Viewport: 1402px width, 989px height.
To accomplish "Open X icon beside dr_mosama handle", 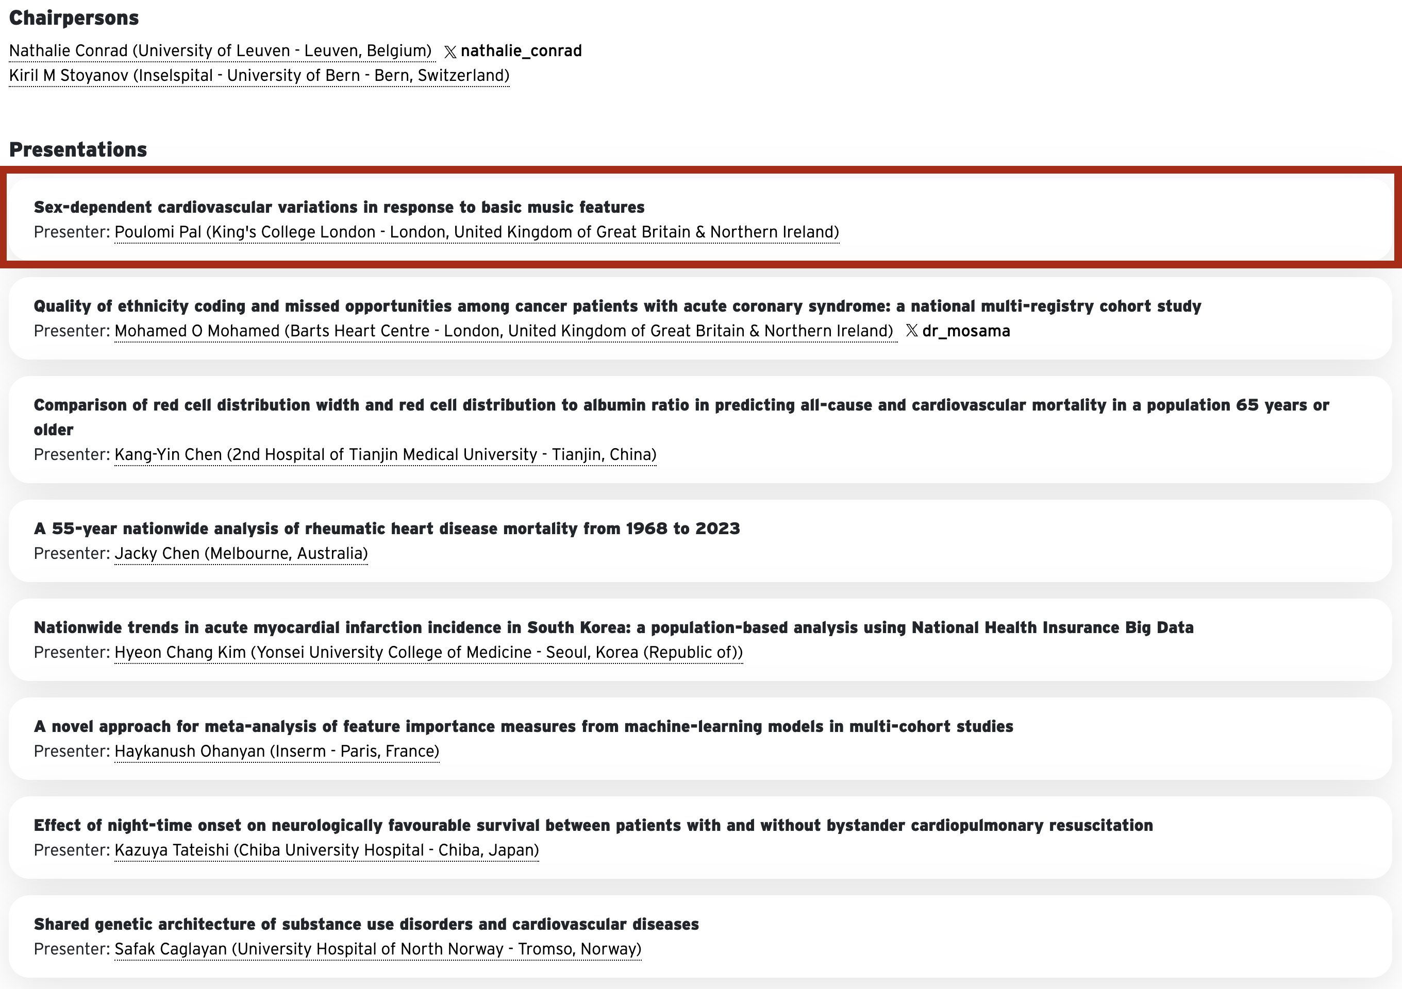I will [x=912, y=331].
